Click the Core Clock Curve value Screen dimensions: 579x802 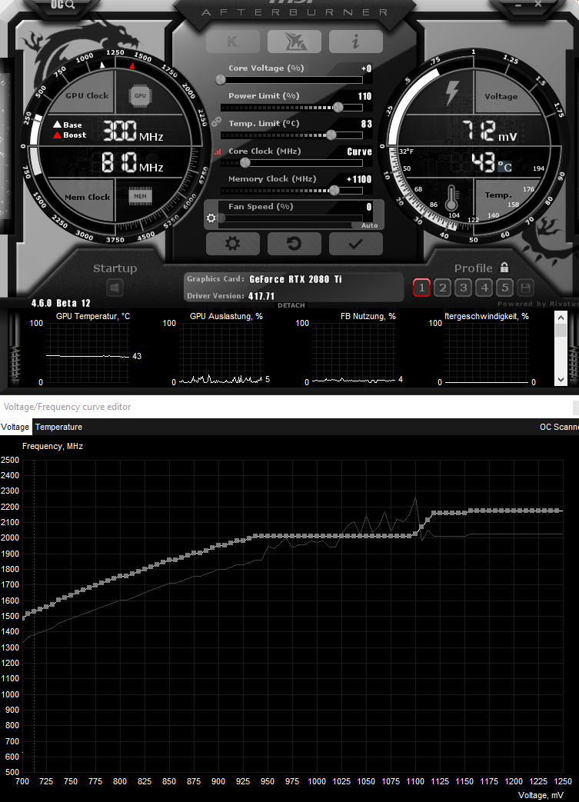click(x=359, y=151)
